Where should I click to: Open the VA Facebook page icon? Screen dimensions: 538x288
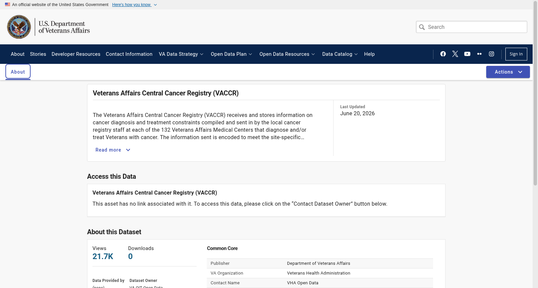[x=443, y=54]
